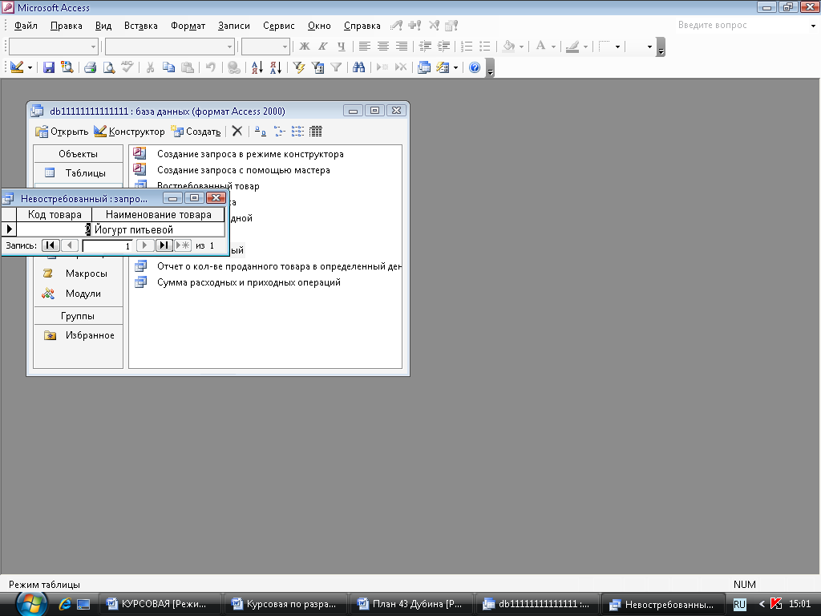Click the align right icon
Screen dimensions: 821x616
click(401, 47)
